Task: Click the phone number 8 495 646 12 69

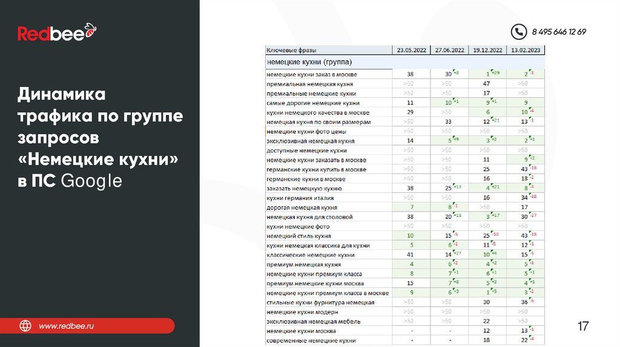Action: [x=559, y=32]
